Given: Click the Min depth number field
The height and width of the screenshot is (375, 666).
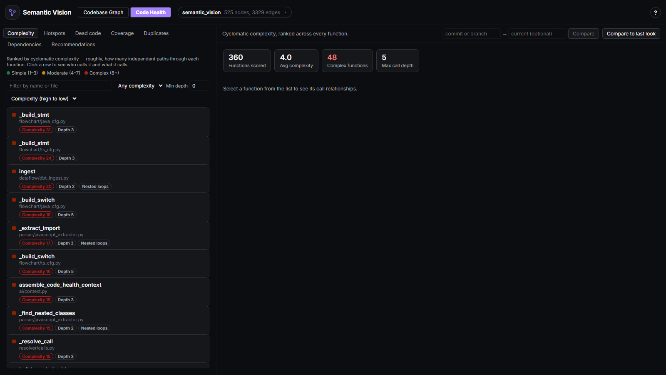Looking at the screenshot, I should tap(199, 86).
